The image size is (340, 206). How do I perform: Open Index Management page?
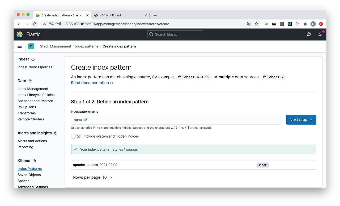click(x=33, y=89)
